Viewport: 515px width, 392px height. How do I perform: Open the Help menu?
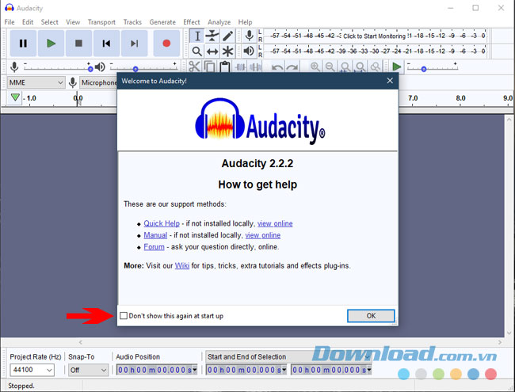[x=245, y=22]
